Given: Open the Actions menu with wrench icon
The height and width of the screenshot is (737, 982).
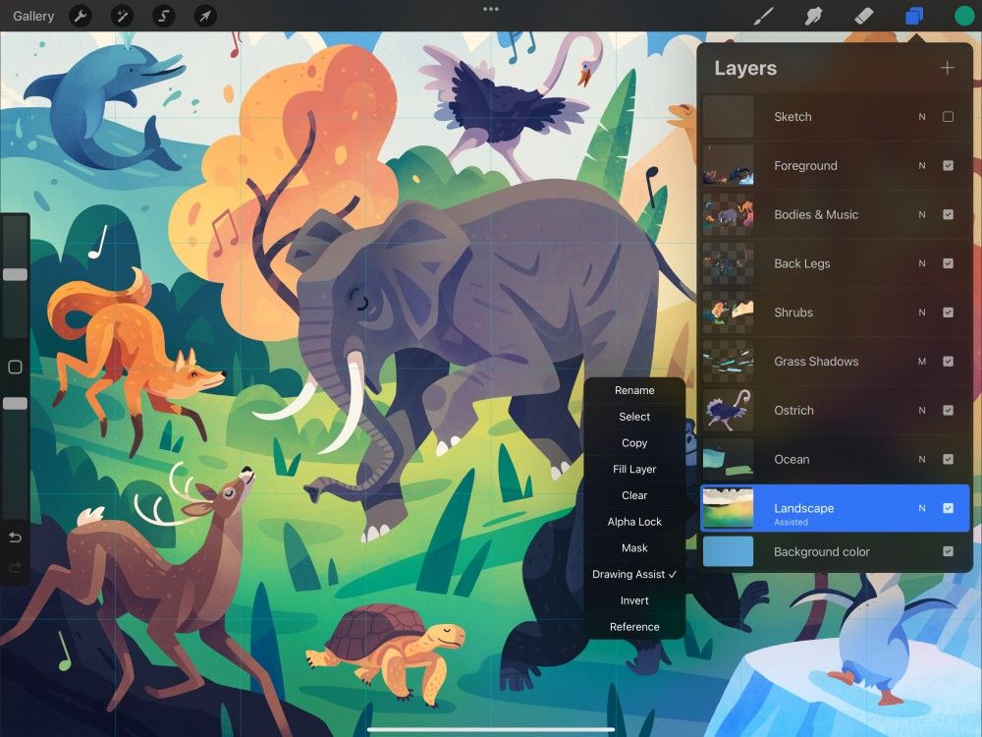Looking at the screenshot, I should [81, 16].
